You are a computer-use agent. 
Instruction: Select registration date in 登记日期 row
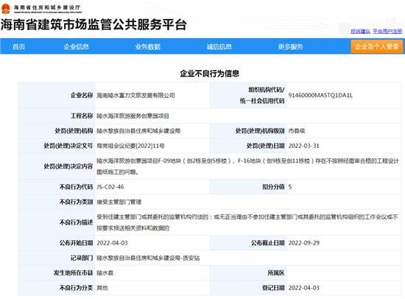coord(303,288)
